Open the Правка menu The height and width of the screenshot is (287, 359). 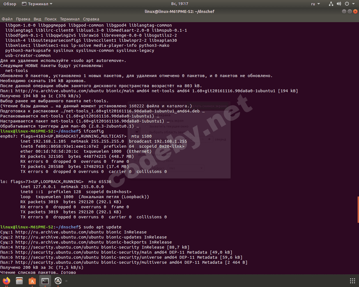tap(23, 19)
